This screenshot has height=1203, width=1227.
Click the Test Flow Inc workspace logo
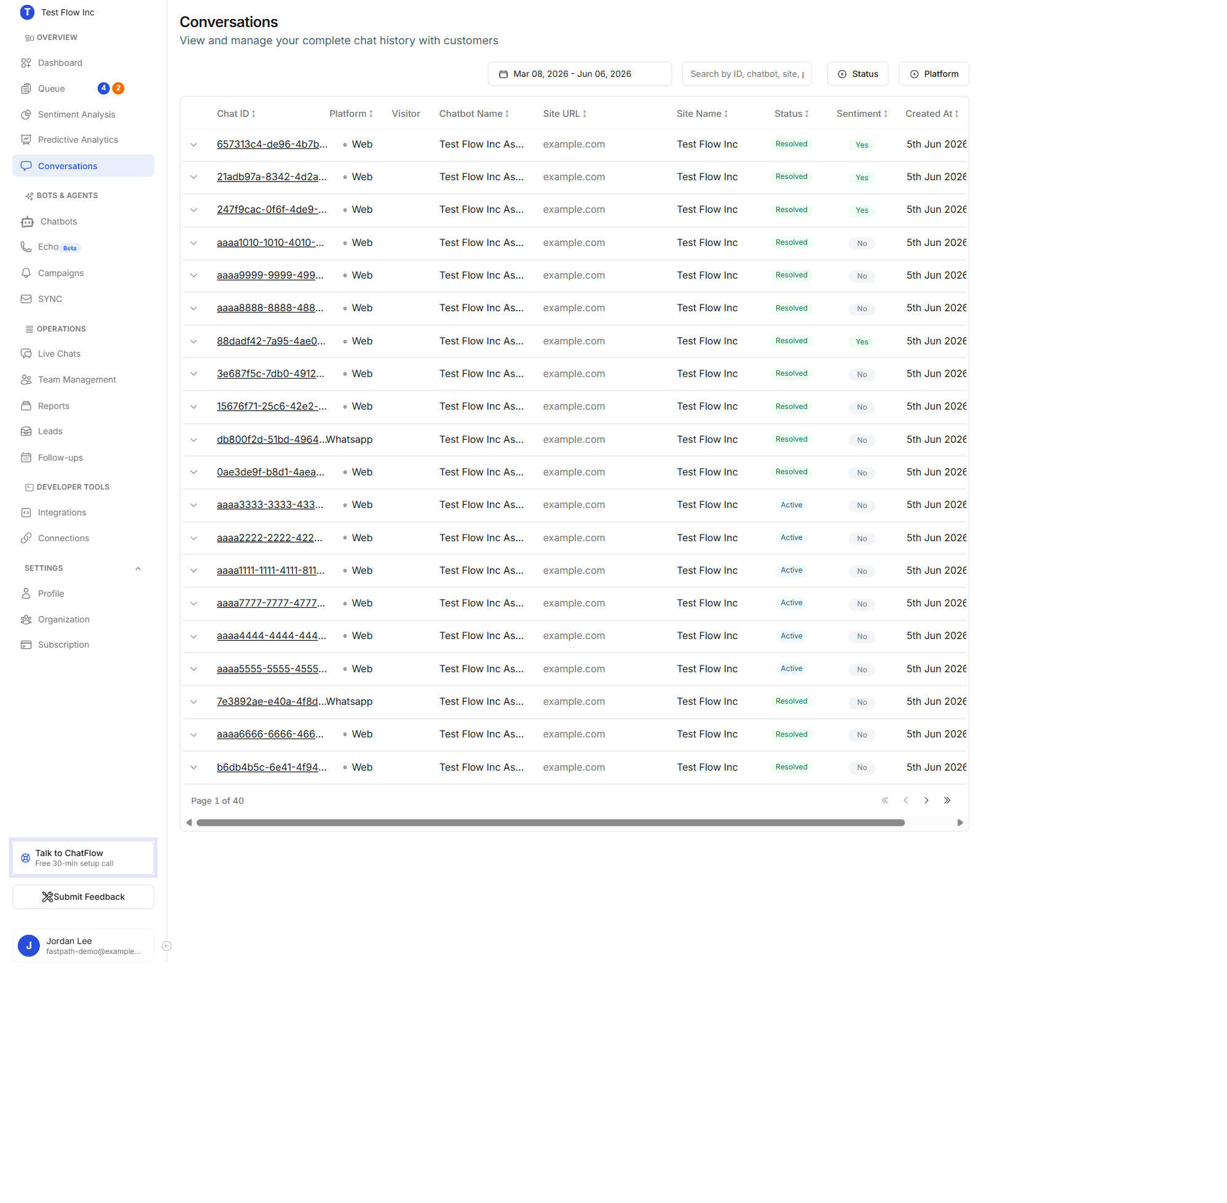27,12
